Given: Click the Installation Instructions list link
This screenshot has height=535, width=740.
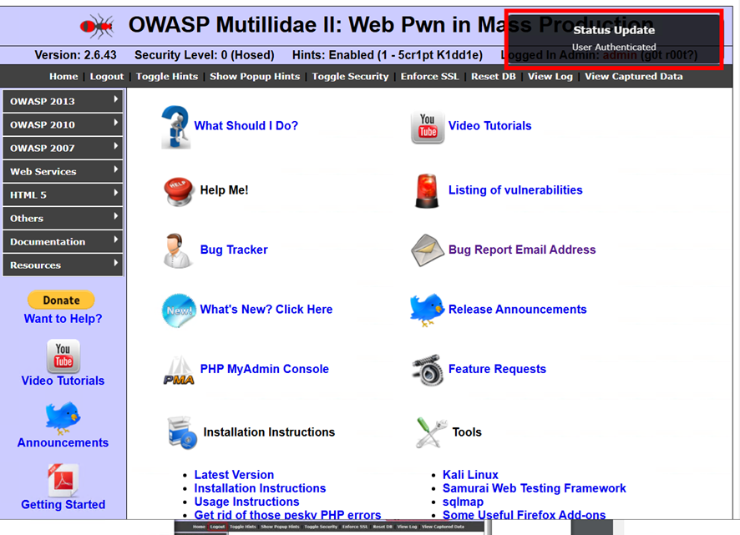Looking at the screenshot, I should pyautogui.click(x=260, y=488).
